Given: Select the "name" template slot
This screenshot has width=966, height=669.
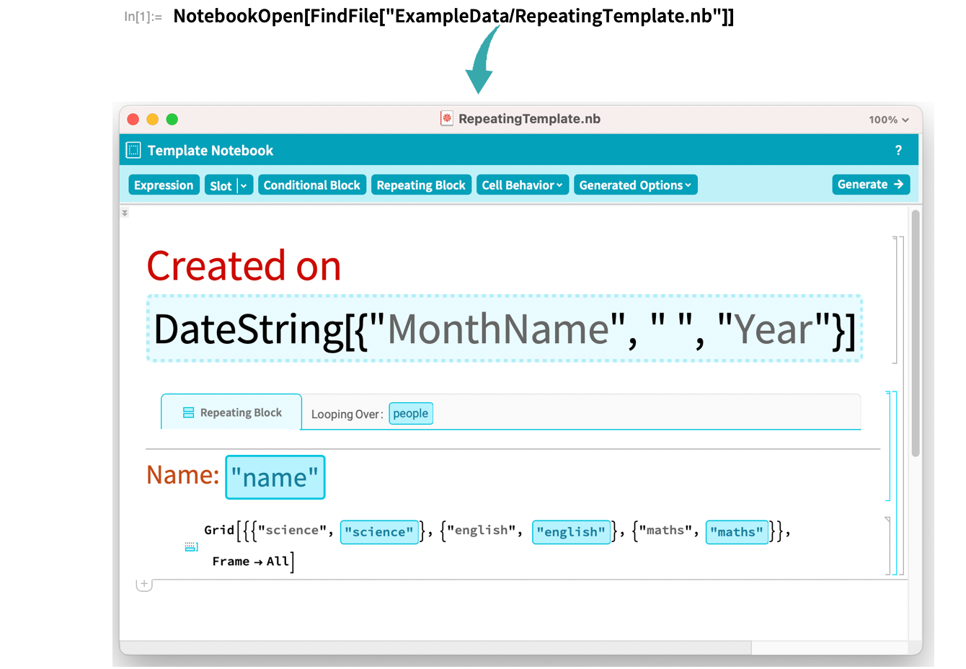Looking at the screenshot, I should click(x=275, y=477).
